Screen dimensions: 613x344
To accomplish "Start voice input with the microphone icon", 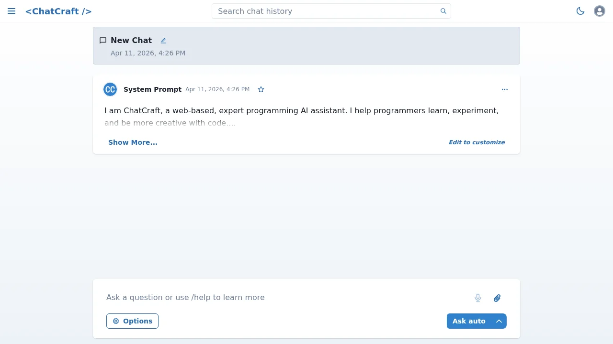I will click(x=477, y=298).
